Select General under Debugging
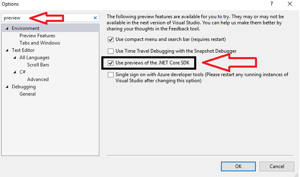 tap(28, 94)
